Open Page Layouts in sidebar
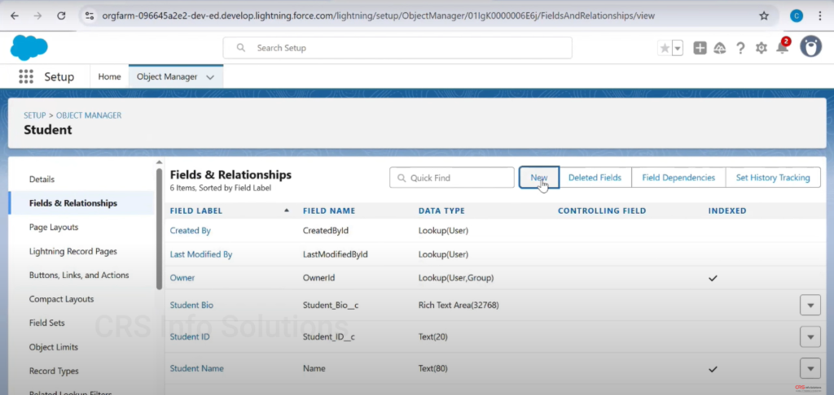The width and height of the screenshot is (834, 395). point(54,228)
